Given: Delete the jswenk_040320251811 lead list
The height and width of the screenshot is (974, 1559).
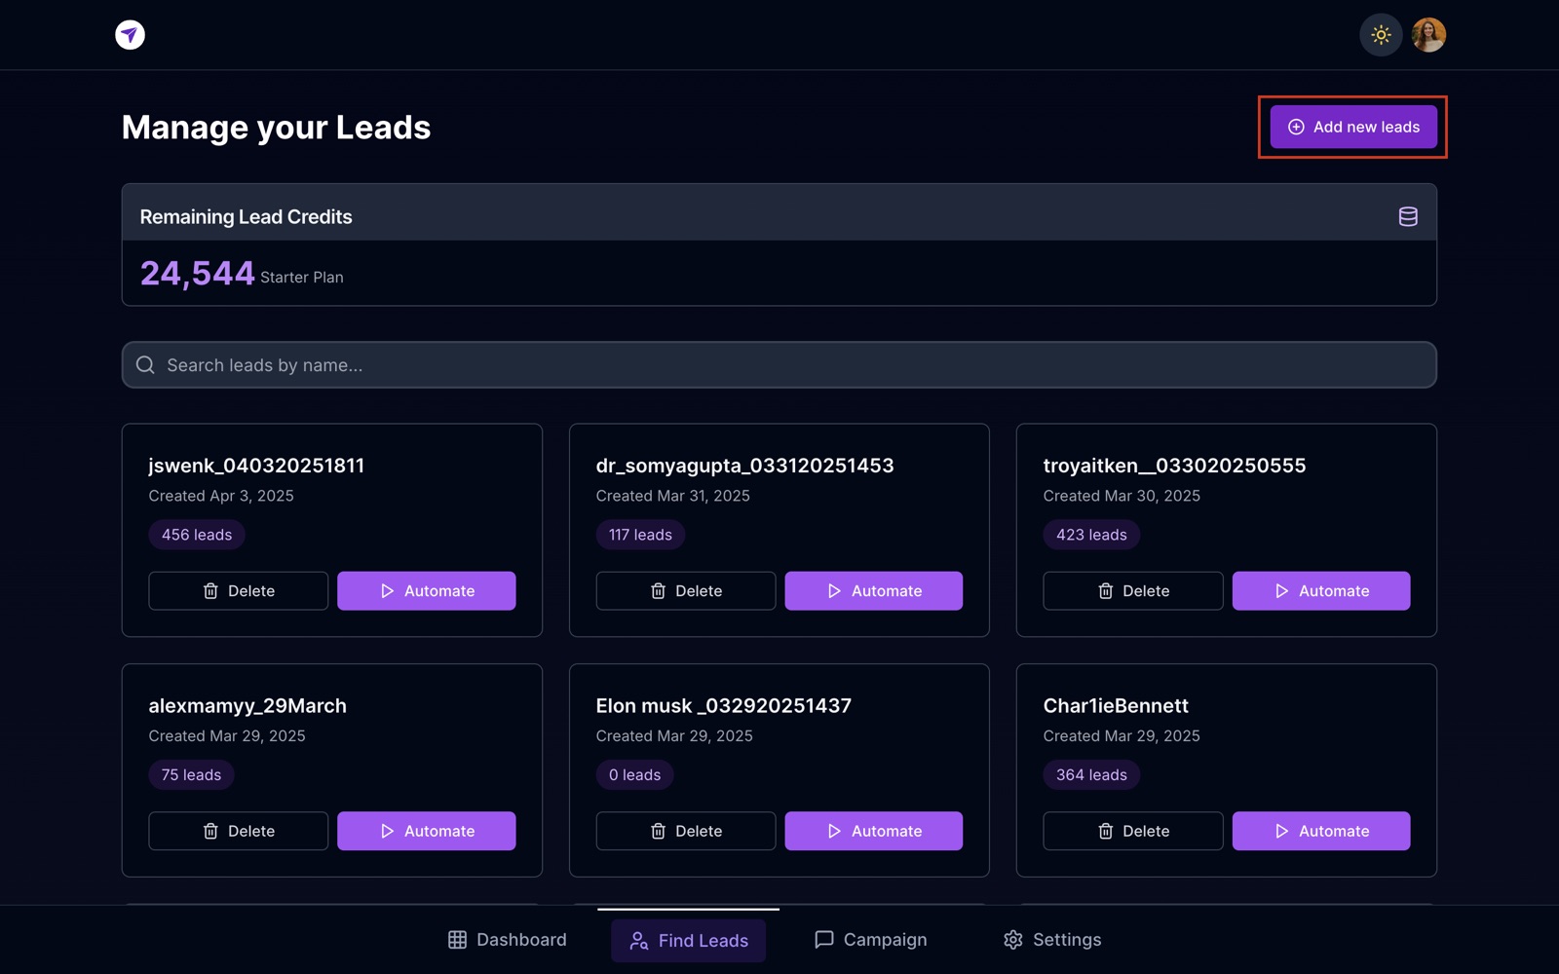Looking at the screenshot, I should tap(238, 591).
